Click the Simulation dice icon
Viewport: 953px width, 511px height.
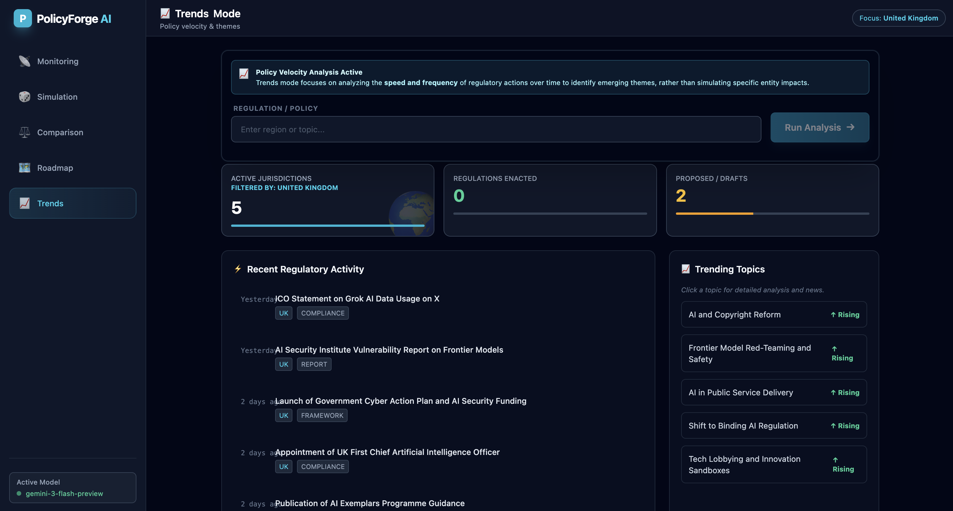24,97
